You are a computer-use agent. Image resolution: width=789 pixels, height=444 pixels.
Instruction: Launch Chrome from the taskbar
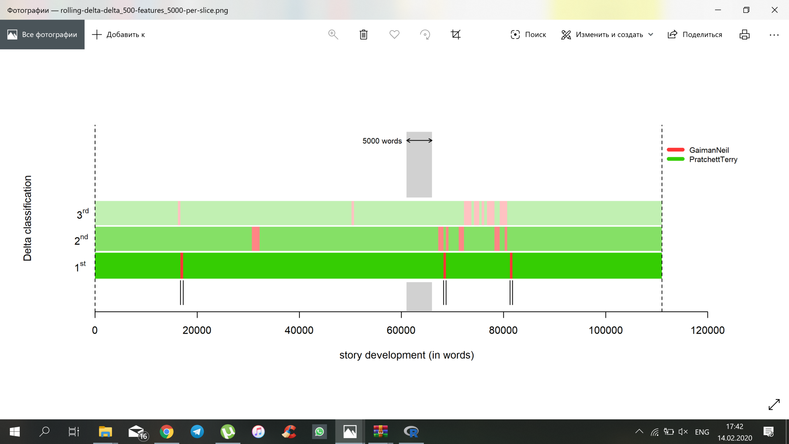pos(166,432)
